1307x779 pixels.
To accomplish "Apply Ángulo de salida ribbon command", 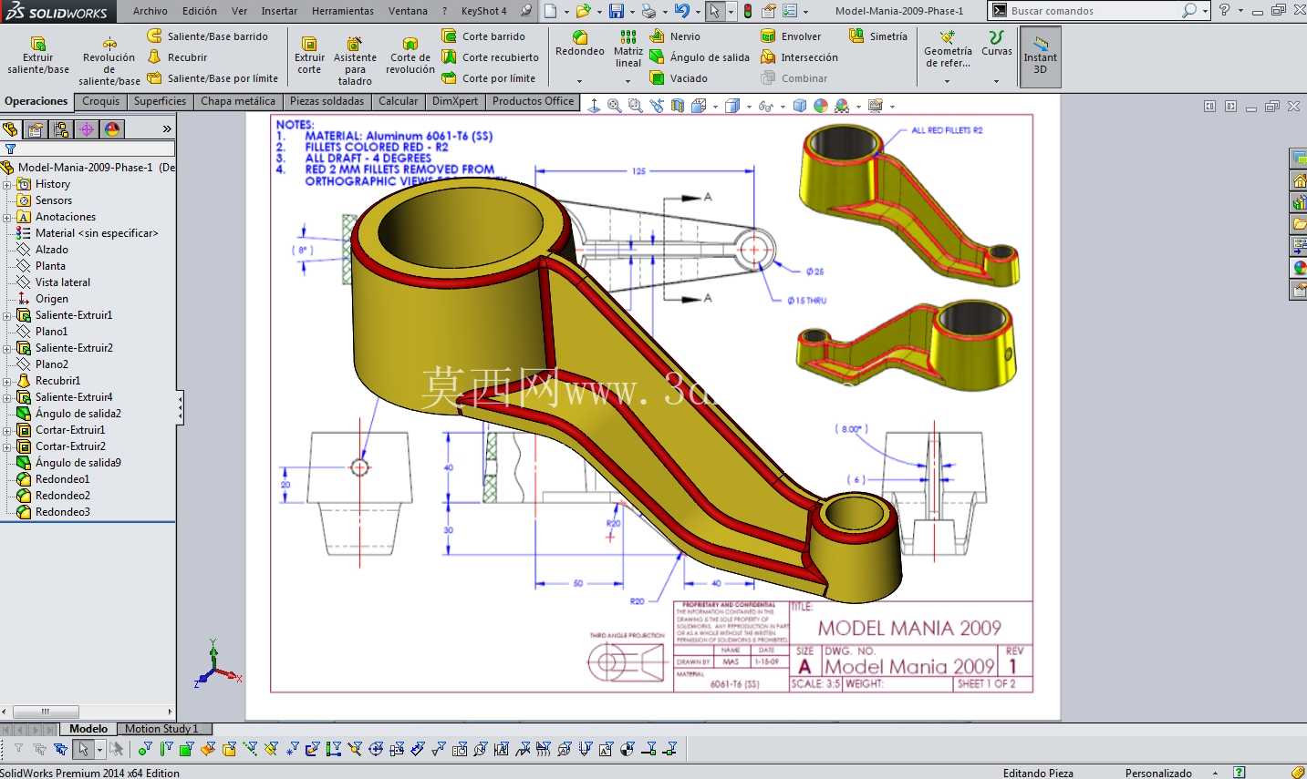I will [700, 57].
